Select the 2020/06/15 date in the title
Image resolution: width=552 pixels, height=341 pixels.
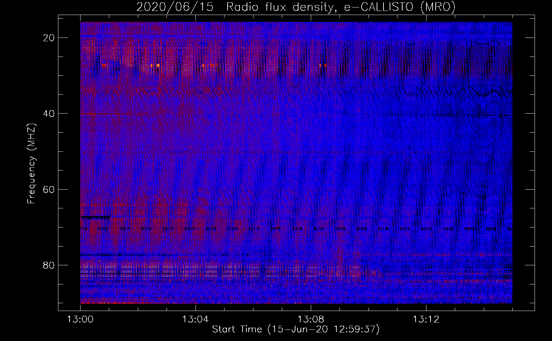coord(175,7)
